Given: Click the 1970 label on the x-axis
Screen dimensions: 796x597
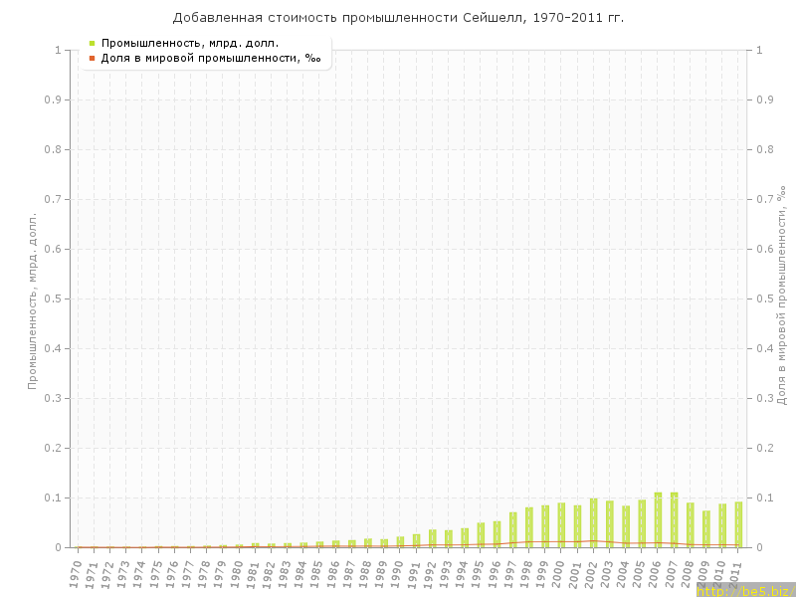Looking at the screenshot, I should (77, 573).
